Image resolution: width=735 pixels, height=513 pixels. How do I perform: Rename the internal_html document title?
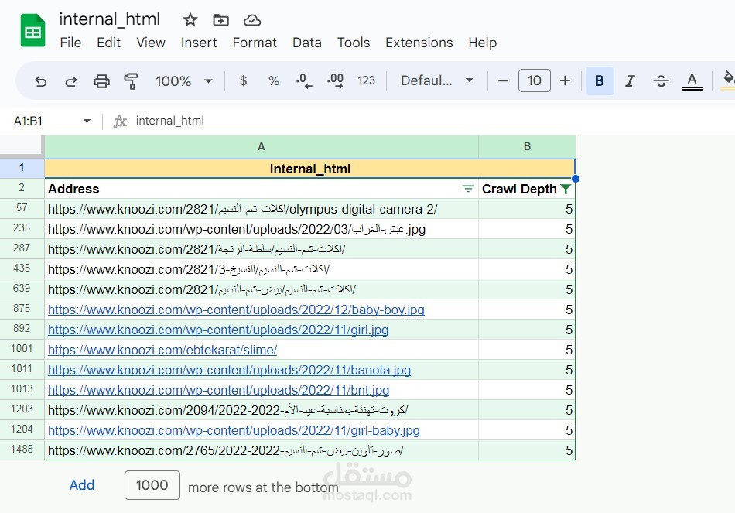(x=110, y=19)
